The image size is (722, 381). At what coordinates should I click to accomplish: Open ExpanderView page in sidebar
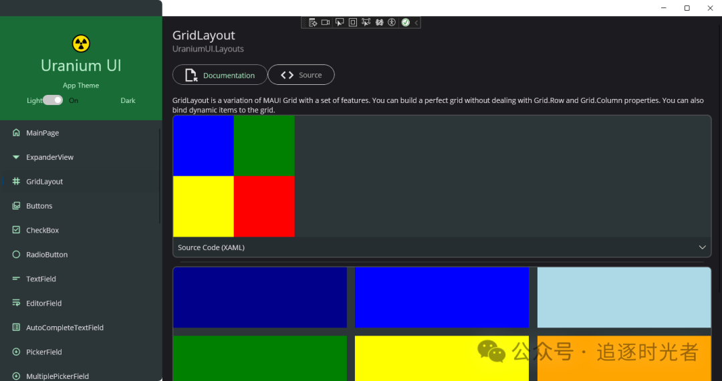pos(81,157)
